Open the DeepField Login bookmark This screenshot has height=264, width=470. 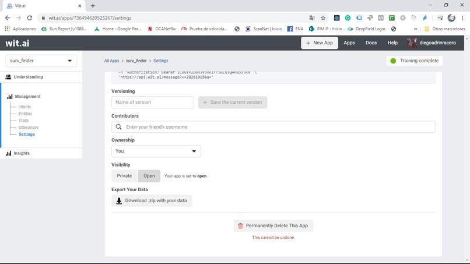366,29
